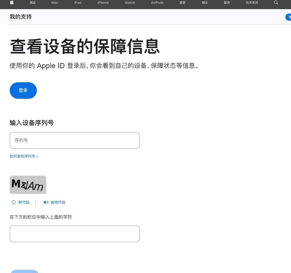
Task: Click the partially visible blue button at top right
Action: pos(288,17)
